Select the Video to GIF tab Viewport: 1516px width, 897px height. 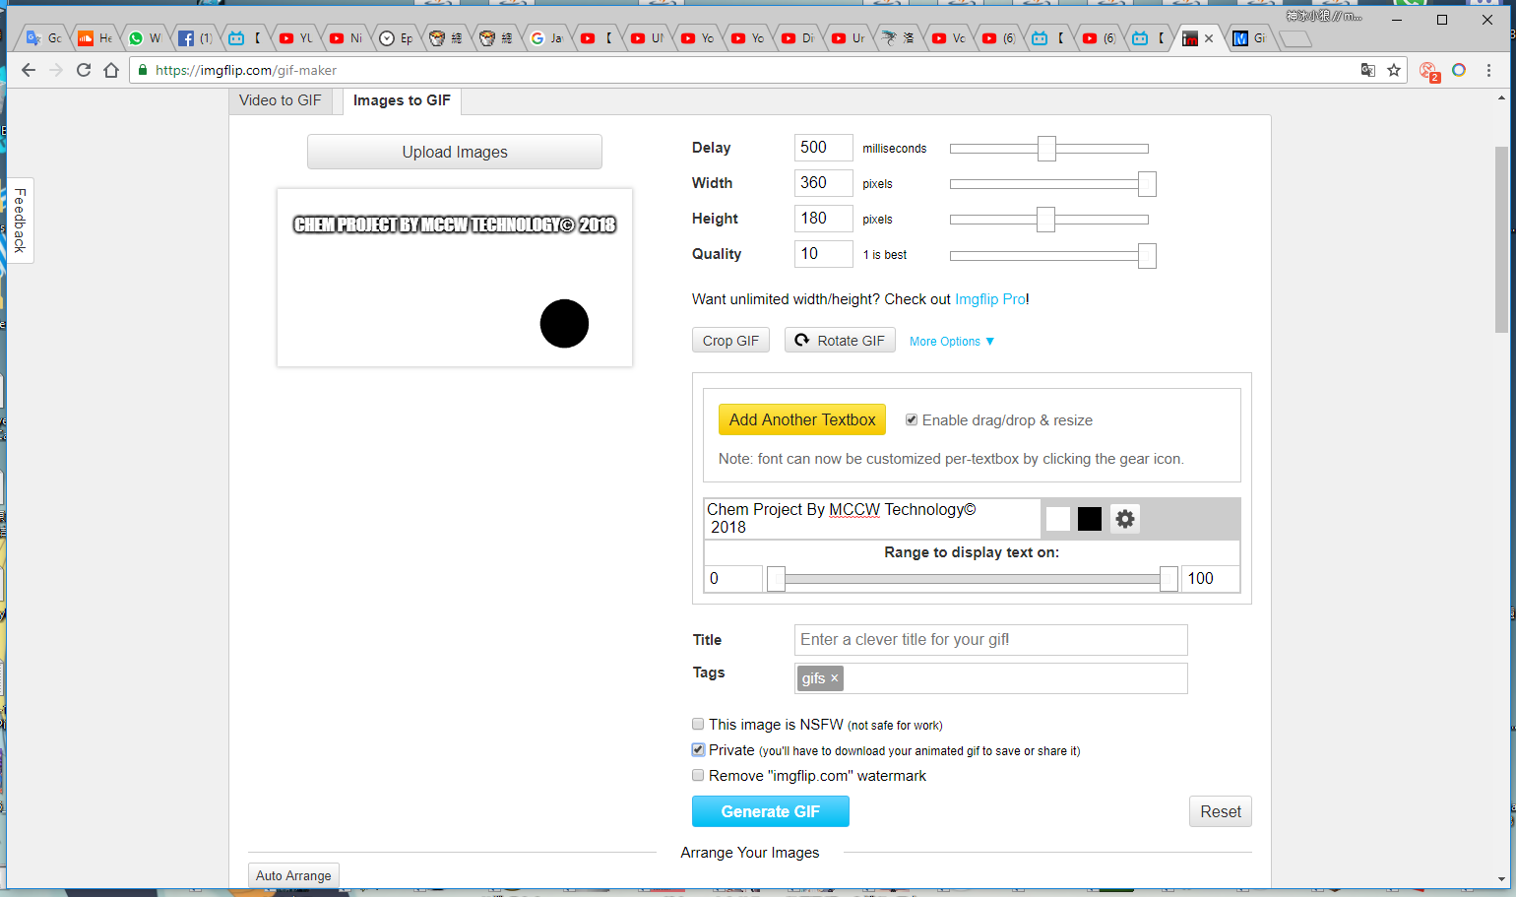tap(281, 100)
